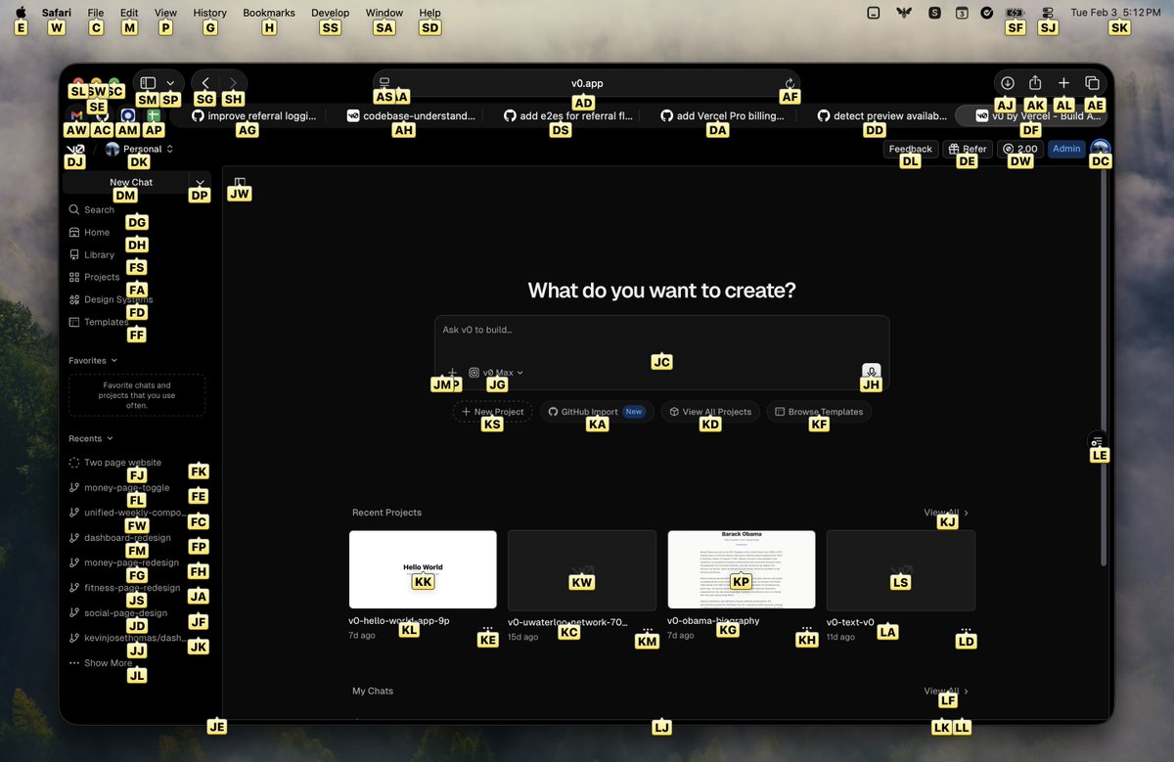
Task: Open options for v0-hello-world-app-9p project
Action: click(487, 628)
